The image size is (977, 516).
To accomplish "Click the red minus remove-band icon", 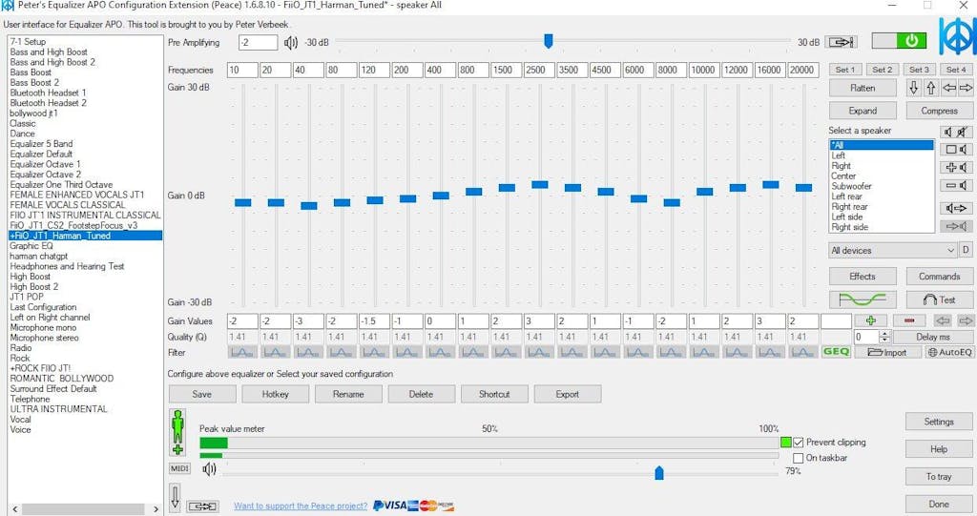I will [x=908, y=321].
